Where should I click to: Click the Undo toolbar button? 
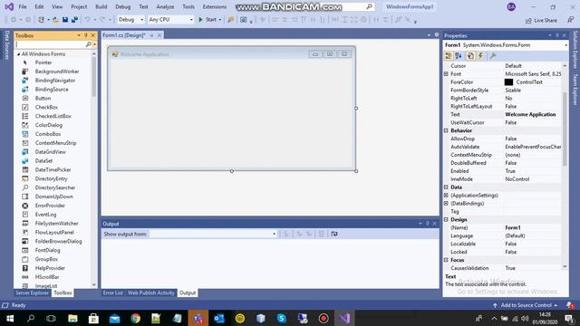[88, 20]
